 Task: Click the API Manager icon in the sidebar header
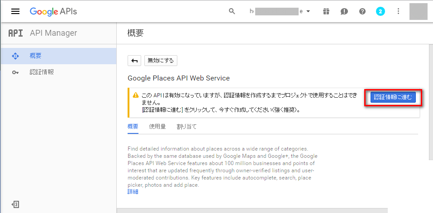pyautogui.click(x=15, y=33)
